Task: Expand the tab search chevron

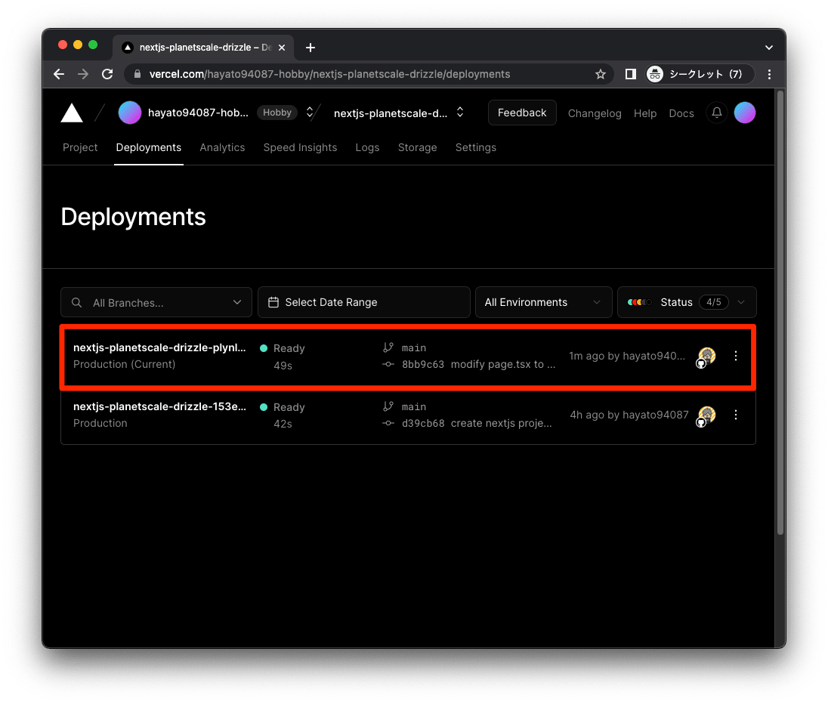Action: point(769,48)
